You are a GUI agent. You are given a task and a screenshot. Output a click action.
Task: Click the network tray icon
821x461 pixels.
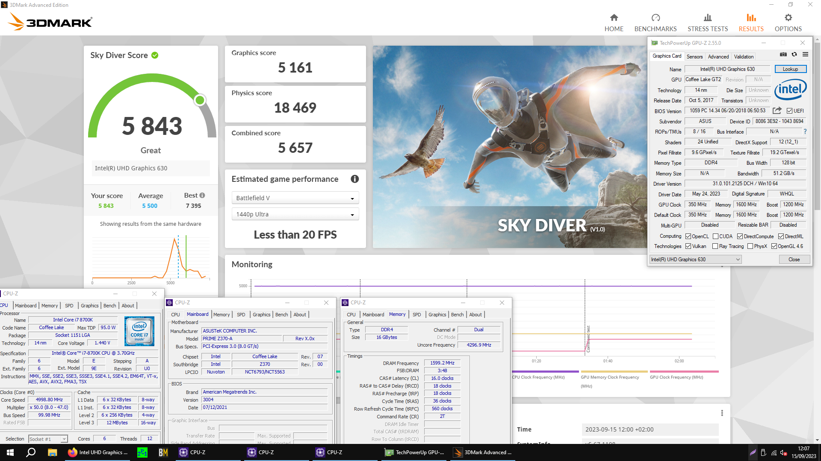774,452
